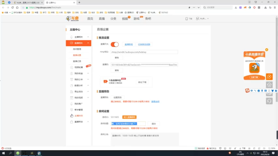The height and width of the screenshot is (156, 278).
Task: Click the browser download icon in toolbar
Action: 265,7
